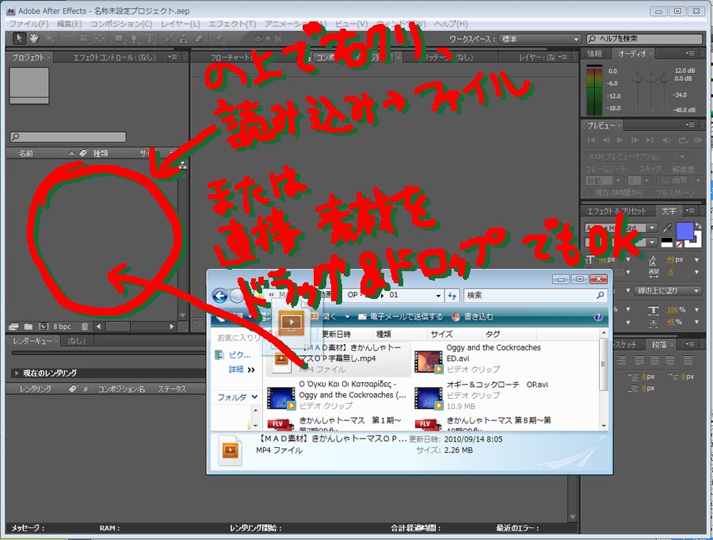713x540 pixels.
Task: Click the Audio panel options menu icon
Action: pos(690,53)
